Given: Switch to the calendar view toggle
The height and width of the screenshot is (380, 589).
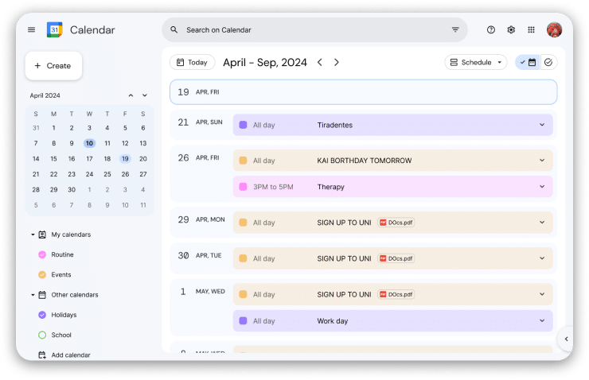Looking at the screenshot, I should coord(528,62).
